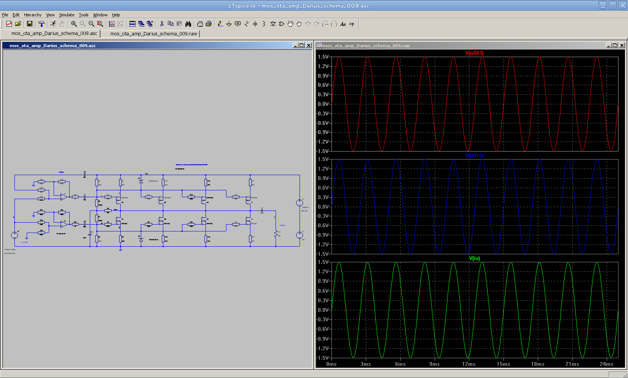This screenshot has height=378, width=628.
Task: Select the Zoom In magnifier
Action: click(x=74, y=24)
